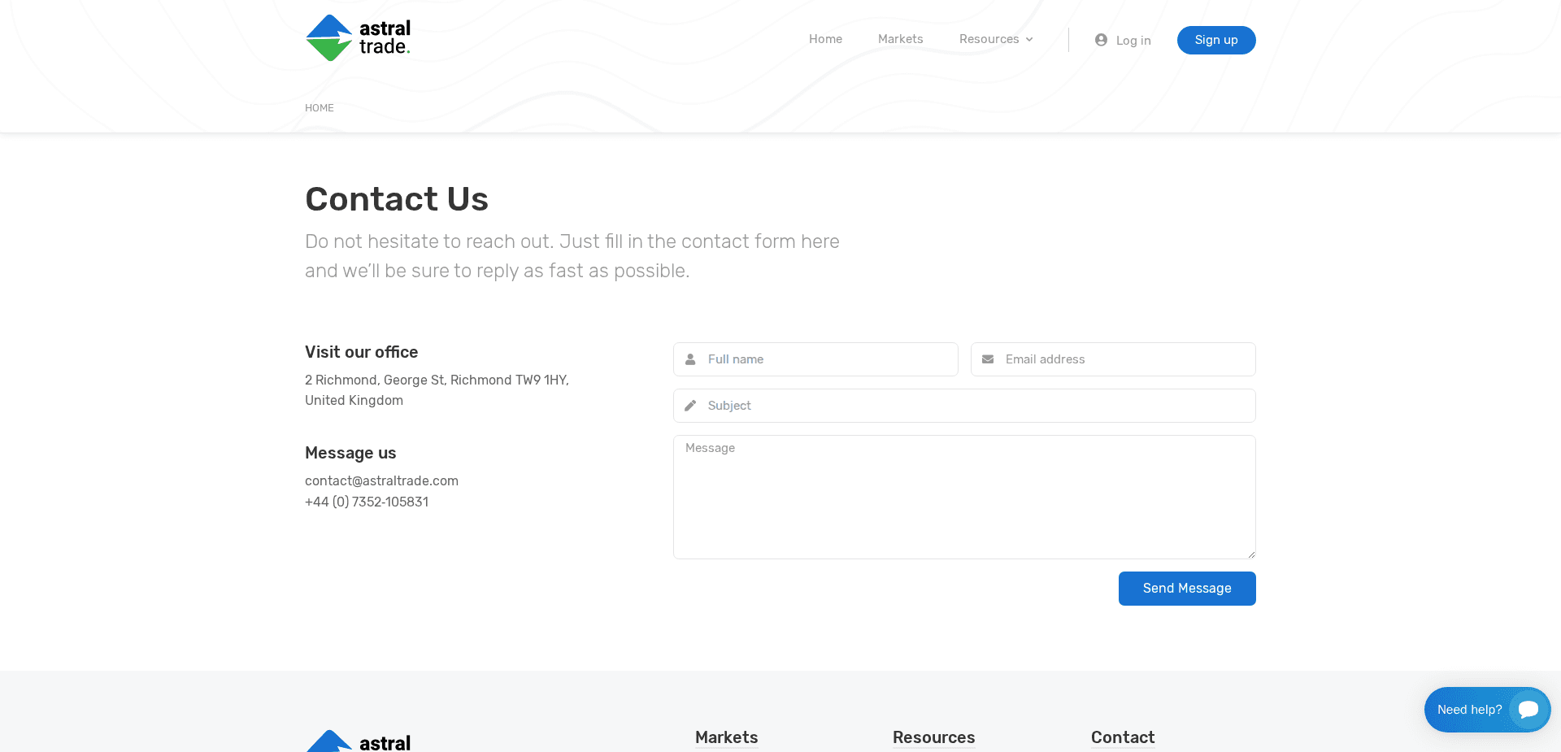The image size is (1561, 752).
Task: Click the Email address input field
Action: (1112, 359)
